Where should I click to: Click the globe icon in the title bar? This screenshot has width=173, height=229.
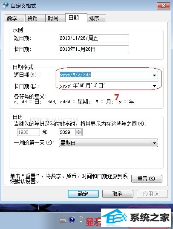click(x=6, y=6)
